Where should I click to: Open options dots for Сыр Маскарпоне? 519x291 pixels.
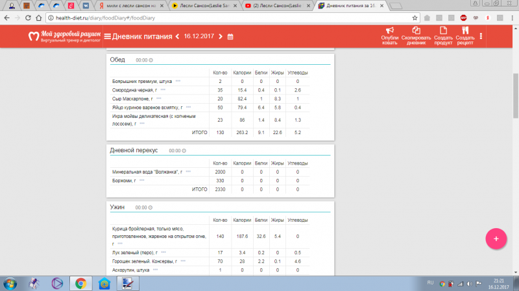point(159,99)
